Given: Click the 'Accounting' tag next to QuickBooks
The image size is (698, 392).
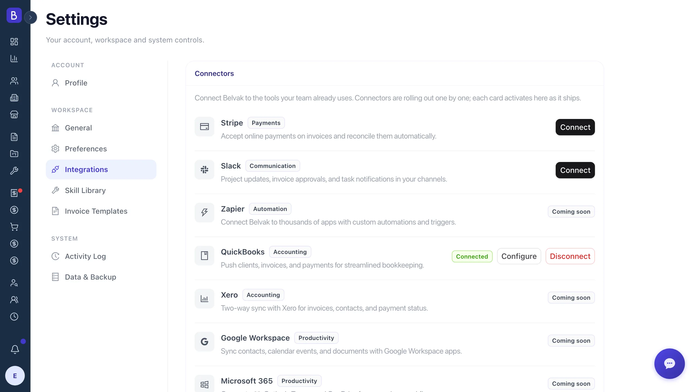Looking at the screenshot, I should pyautogui.click(x=290, y=252).
